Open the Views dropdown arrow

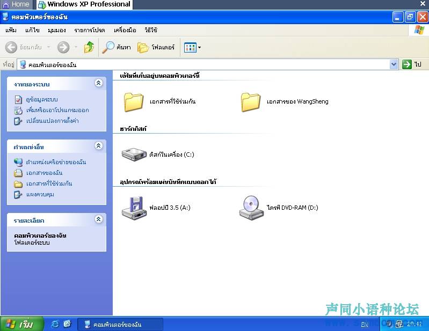click(199, 48)
